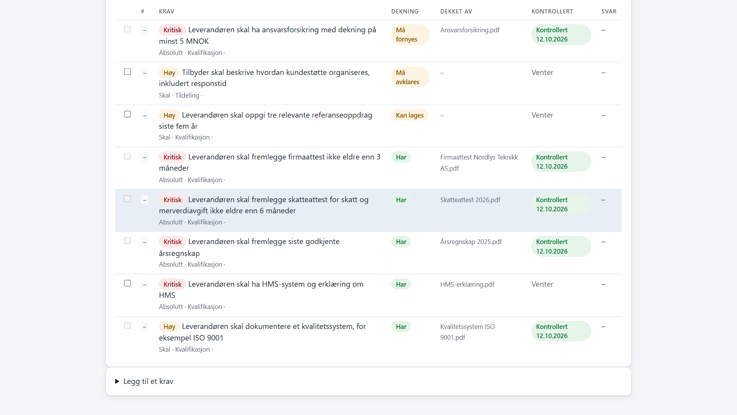The width and height of the screenshot is (737, 415).
Task: Check the HMS-system requirement checkbox
Action: pos(127,283)
